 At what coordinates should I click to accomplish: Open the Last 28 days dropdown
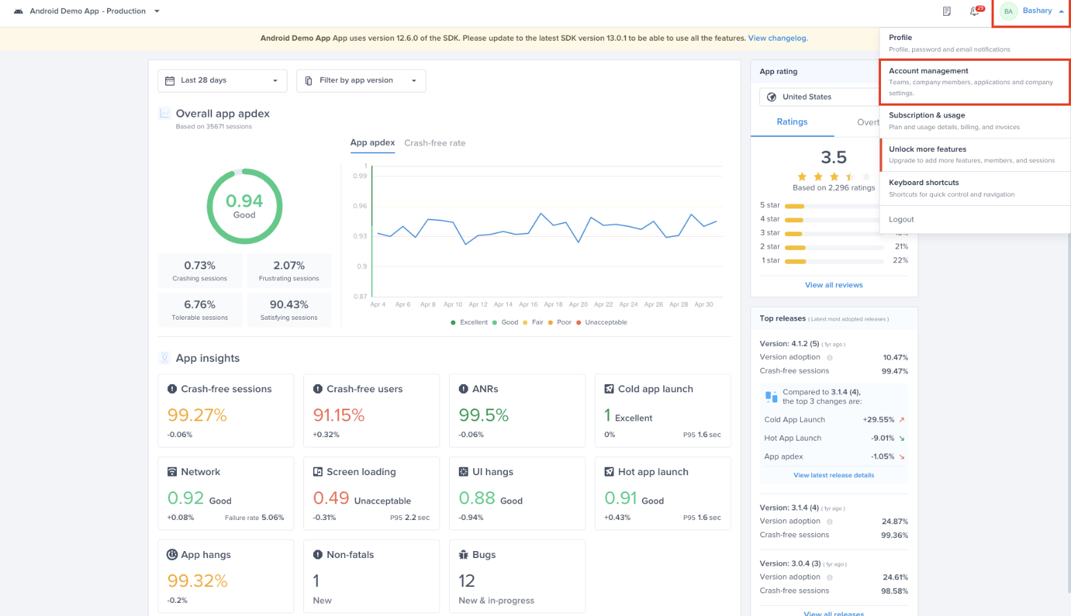point(222,81)
